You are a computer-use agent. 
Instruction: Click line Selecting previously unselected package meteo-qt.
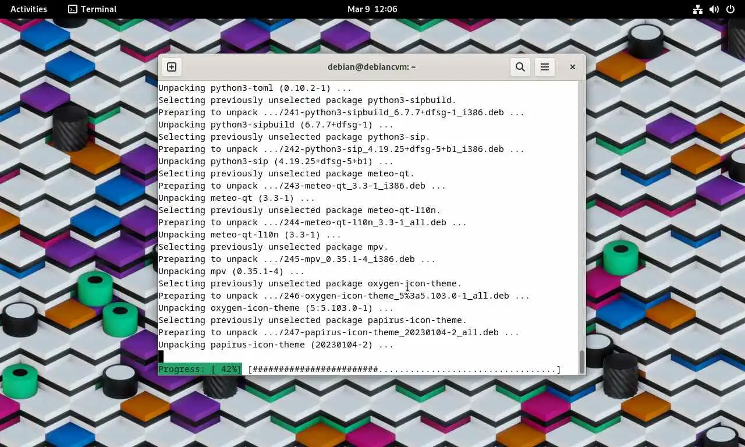pyautogui.click(x=286, y=173)
